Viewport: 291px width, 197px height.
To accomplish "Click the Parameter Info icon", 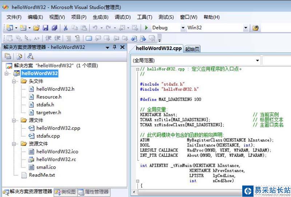I will pos(19,38).
